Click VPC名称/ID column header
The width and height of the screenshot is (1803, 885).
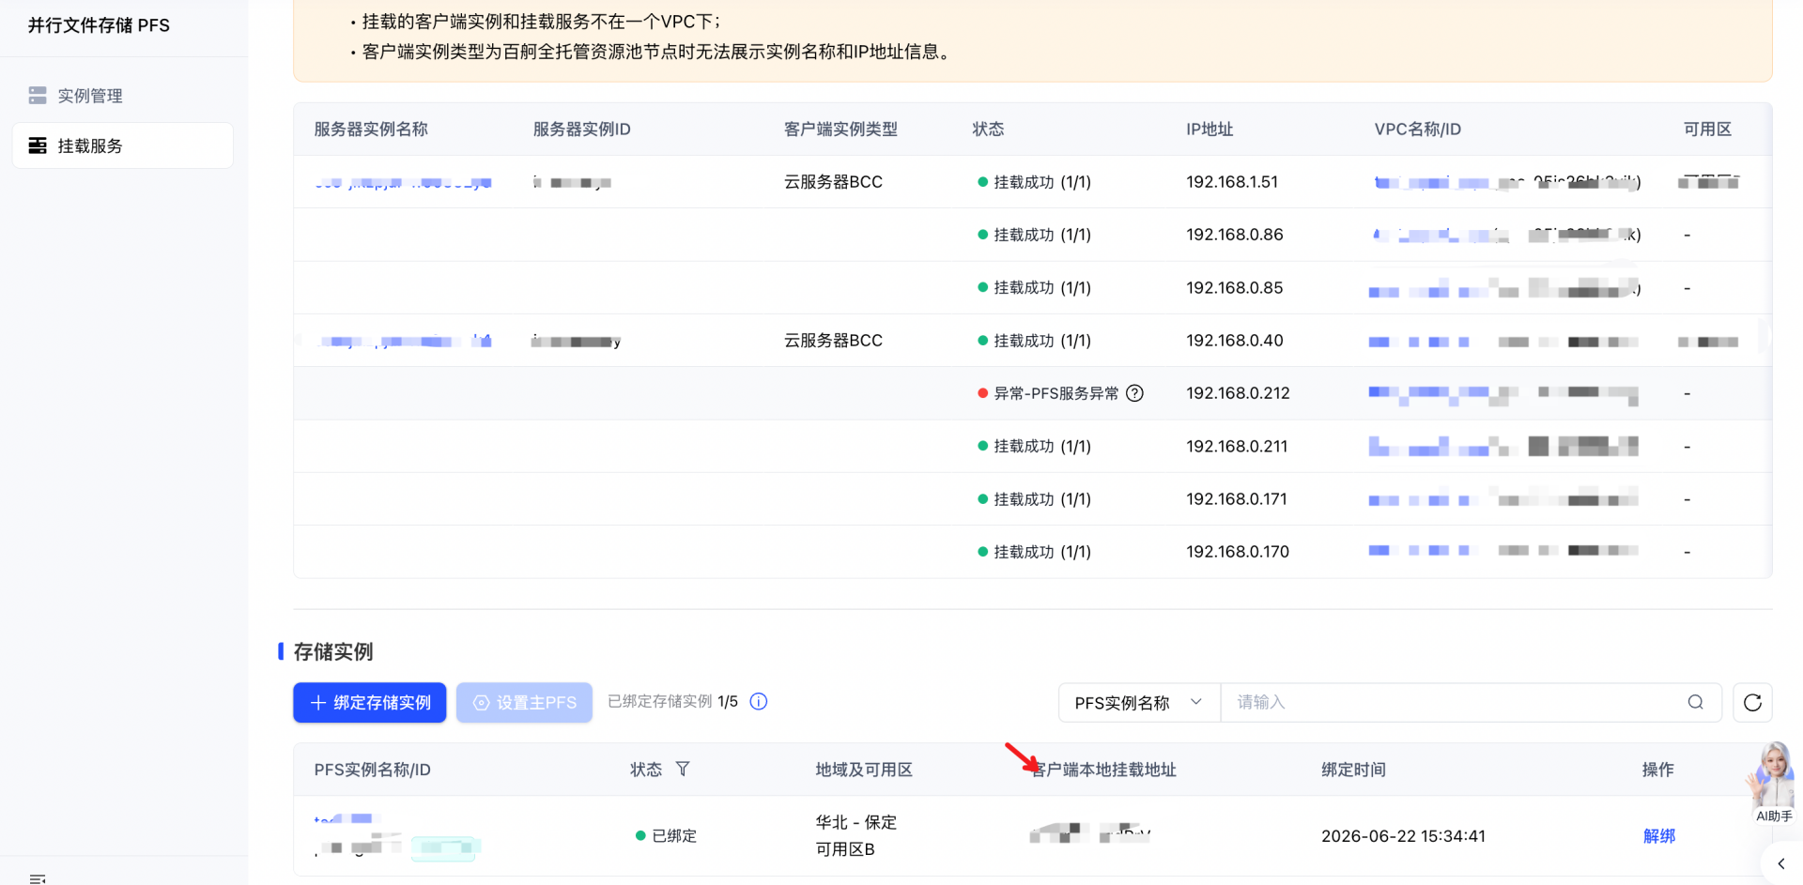pyautogui.click(x=1418, y=130)
